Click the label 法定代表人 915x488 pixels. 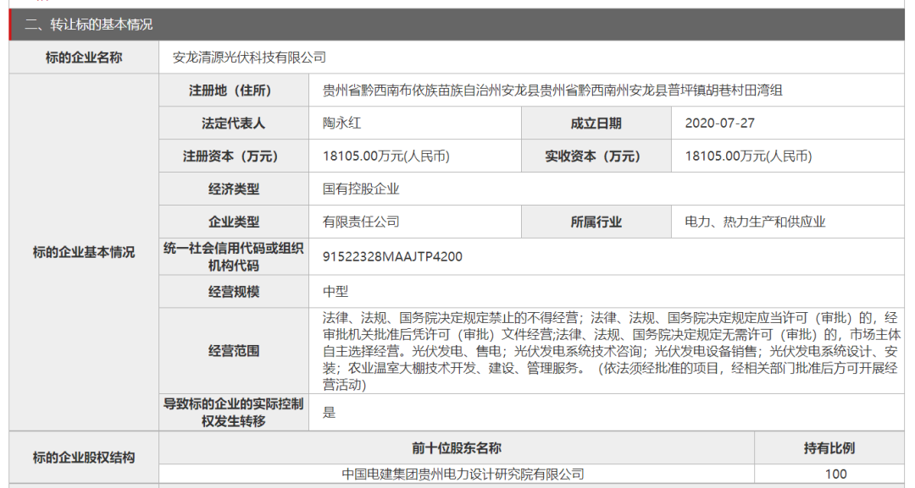pos(234,123)
